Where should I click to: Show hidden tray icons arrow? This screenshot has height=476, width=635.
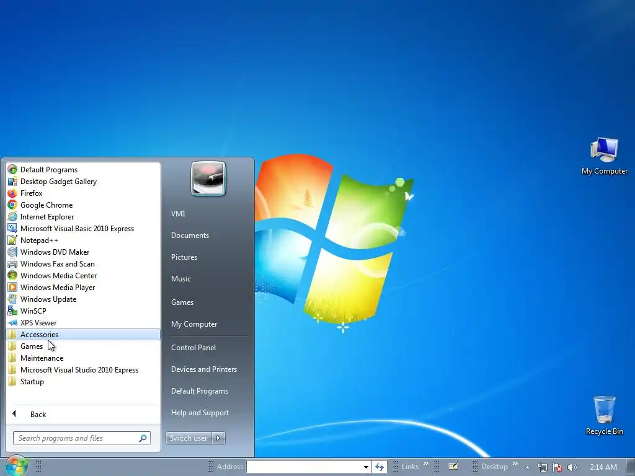point(527,467)
